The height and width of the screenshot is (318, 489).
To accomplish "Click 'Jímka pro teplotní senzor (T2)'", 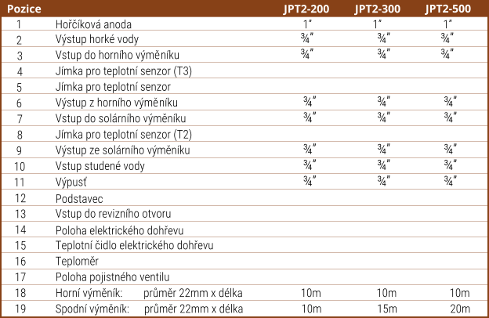I will pos(124,135).
